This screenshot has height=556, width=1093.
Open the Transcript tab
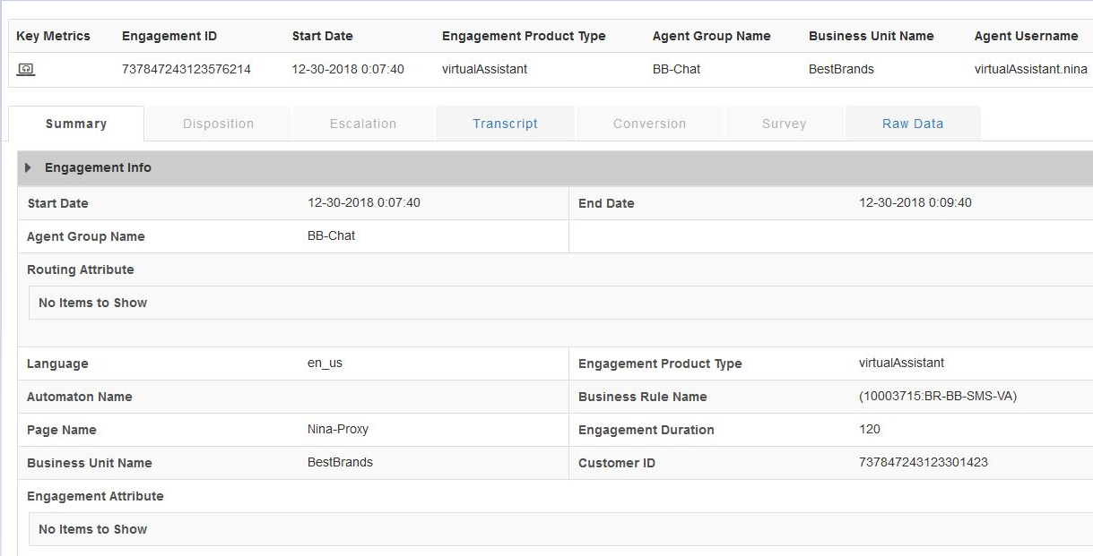(505, 124)
